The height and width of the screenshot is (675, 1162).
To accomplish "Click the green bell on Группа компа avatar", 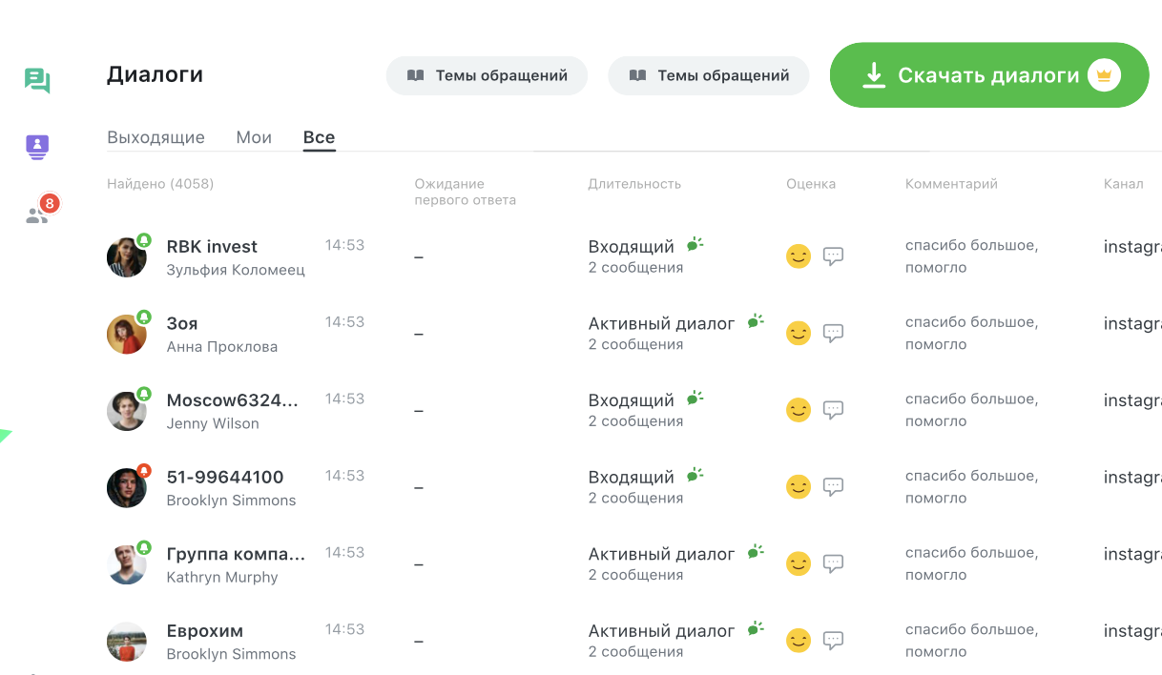I will coord(144,547).
